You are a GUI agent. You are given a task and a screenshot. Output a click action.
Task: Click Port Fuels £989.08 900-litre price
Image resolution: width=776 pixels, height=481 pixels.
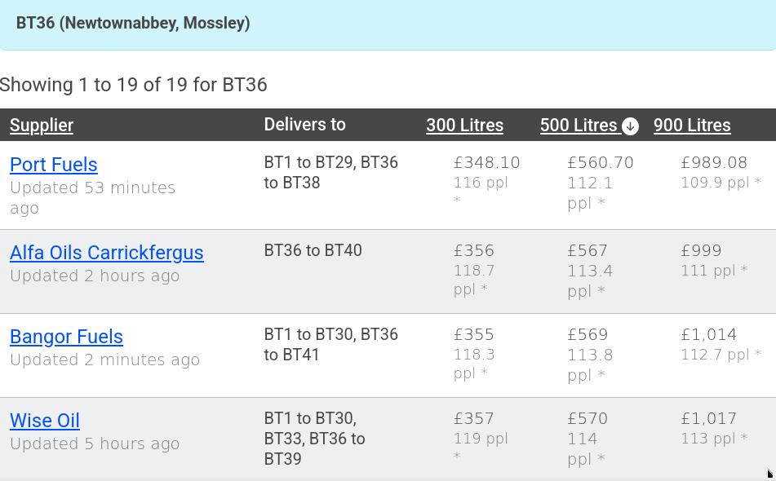coord(714,163)
